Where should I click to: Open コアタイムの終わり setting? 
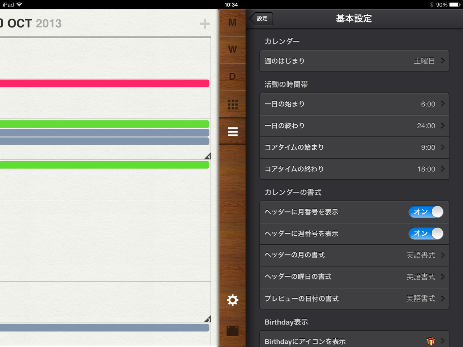pyautogui.click(x=354, y=169)
